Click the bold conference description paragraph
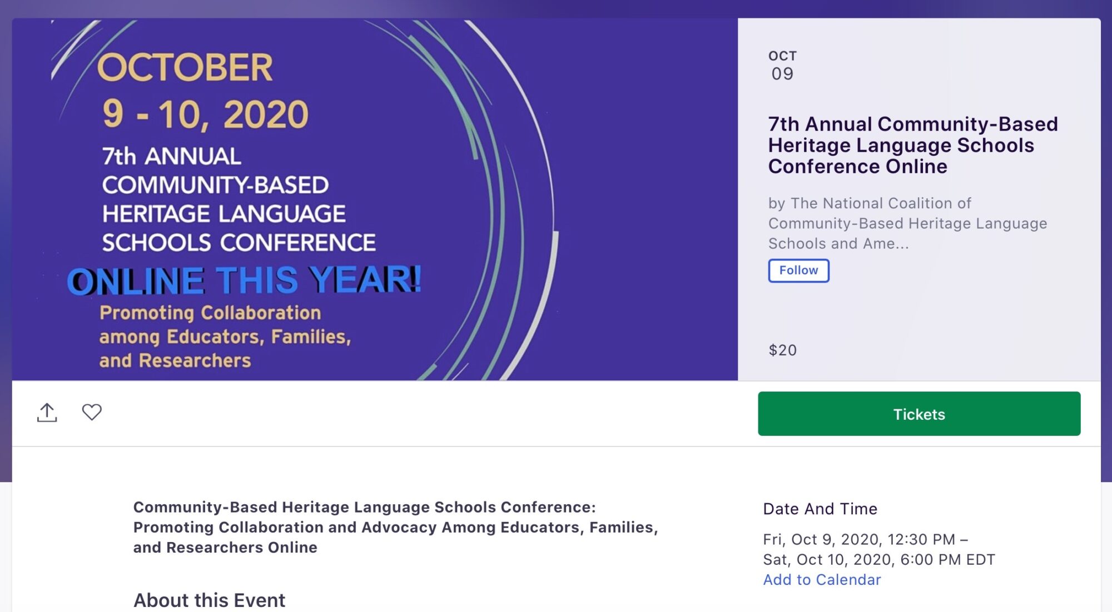Screen dimensions: 1112x612 point(395,527)
